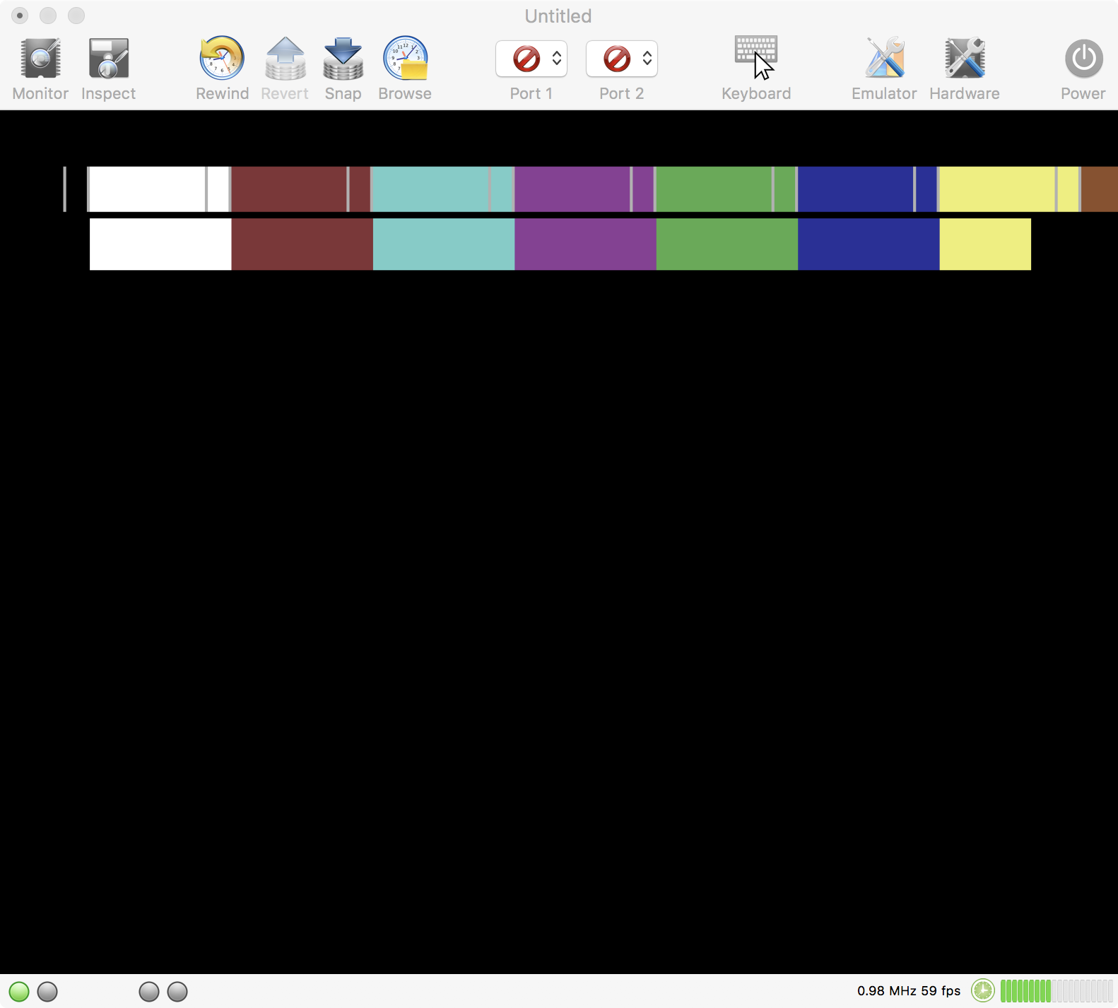Click the blue block in lower bar

[x=869, y=244]
